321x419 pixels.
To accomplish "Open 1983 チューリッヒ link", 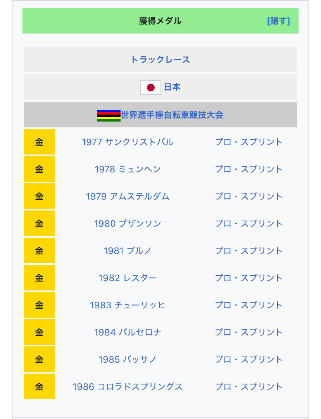I will coord(128,305).
